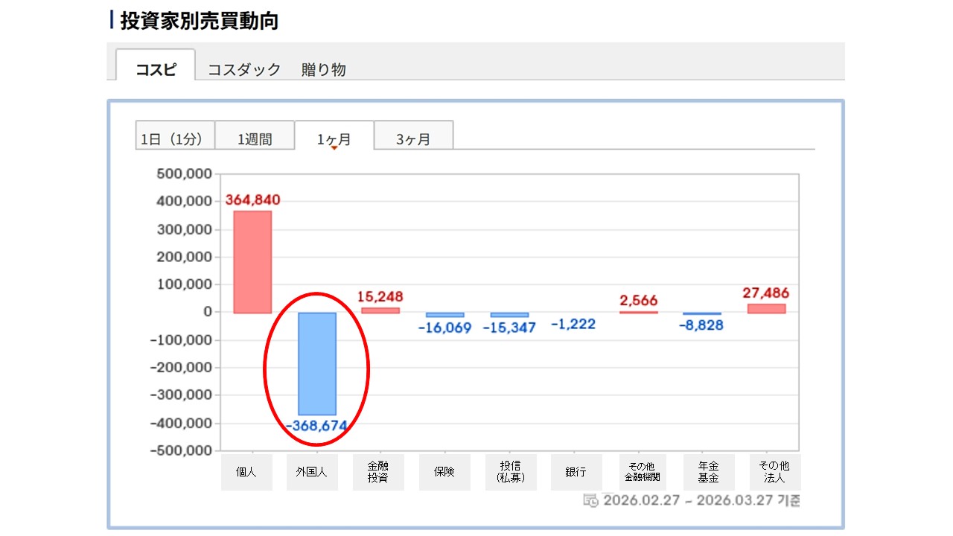Screen dimensions: 953x536
Task: Select the 贈り物 tab
Action: [324, 69]
